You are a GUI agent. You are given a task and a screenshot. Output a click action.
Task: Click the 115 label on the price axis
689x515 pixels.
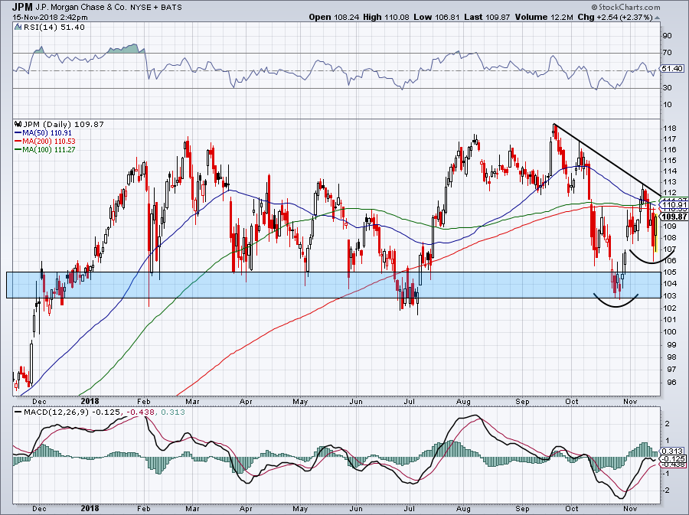(x=669, y=161)
